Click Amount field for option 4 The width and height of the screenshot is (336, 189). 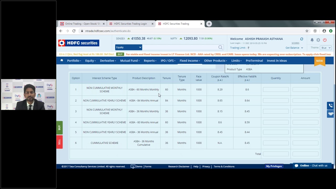(305, 122)
